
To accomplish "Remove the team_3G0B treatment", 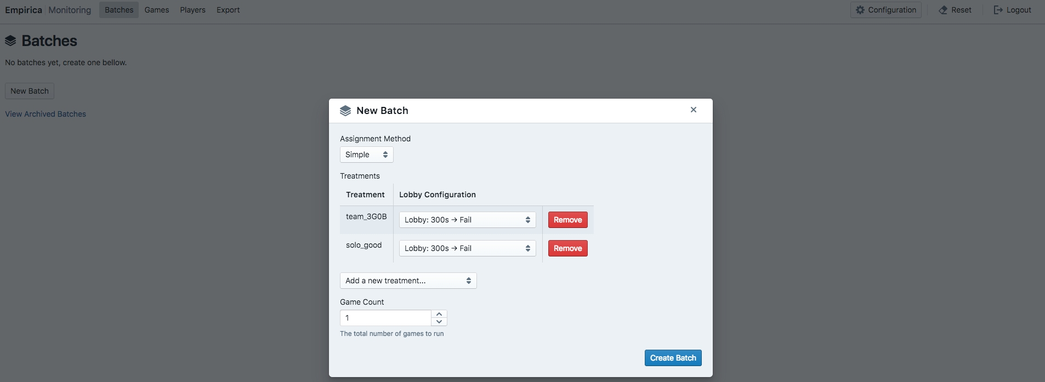I will coord(567,220).
